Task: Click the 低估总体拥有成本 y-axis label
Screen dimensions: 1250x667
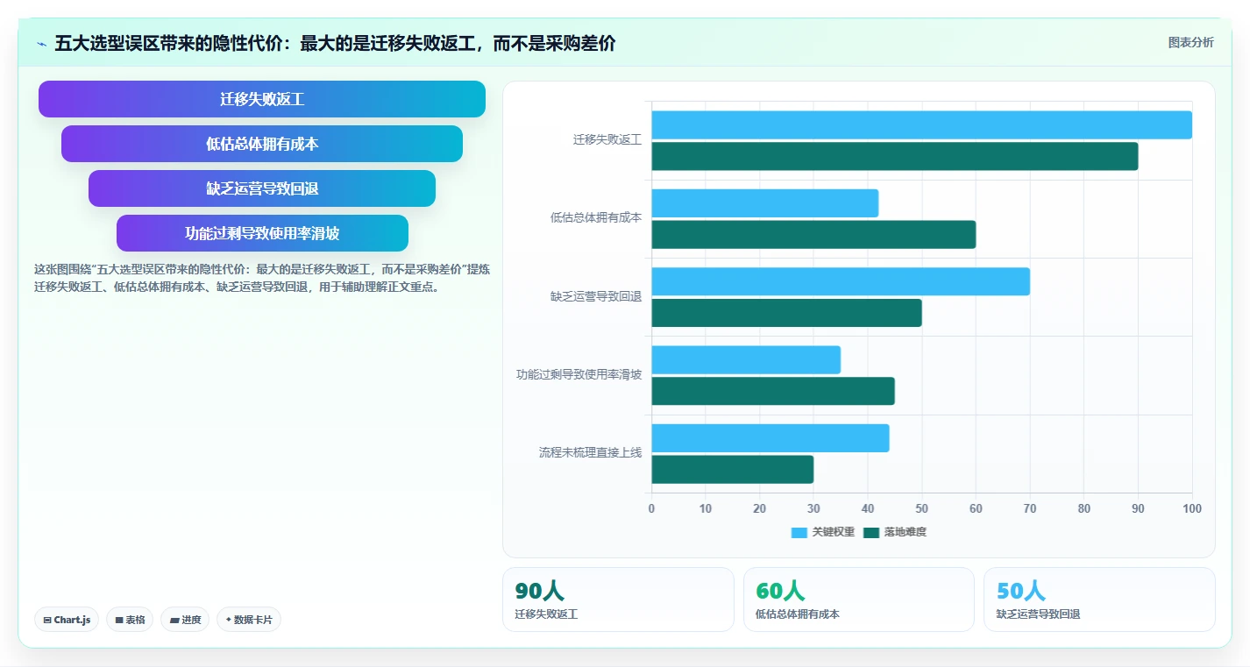Action: coord(596,218)
